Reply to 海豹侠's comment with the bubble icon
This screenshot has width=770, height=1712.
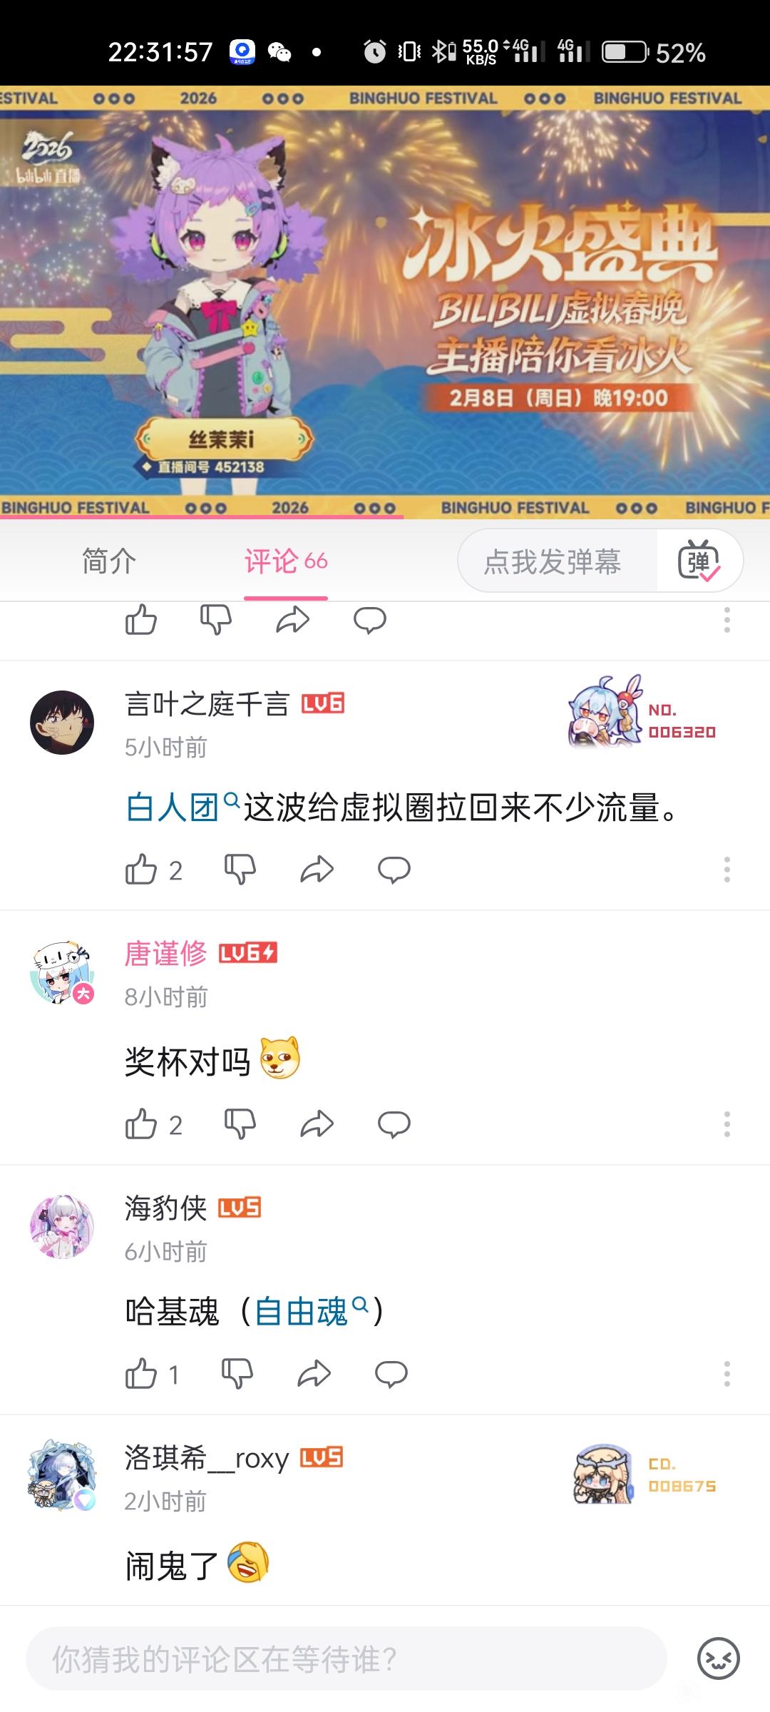391,1373
